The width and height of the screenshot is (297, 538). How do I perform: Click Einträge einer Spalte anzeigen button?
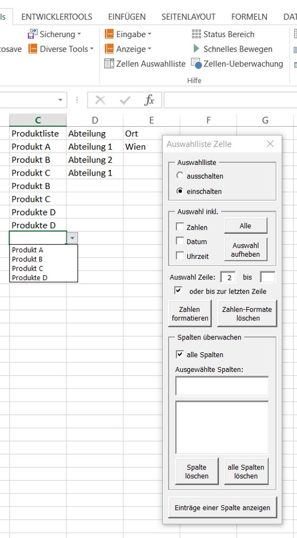pos(223,507)
